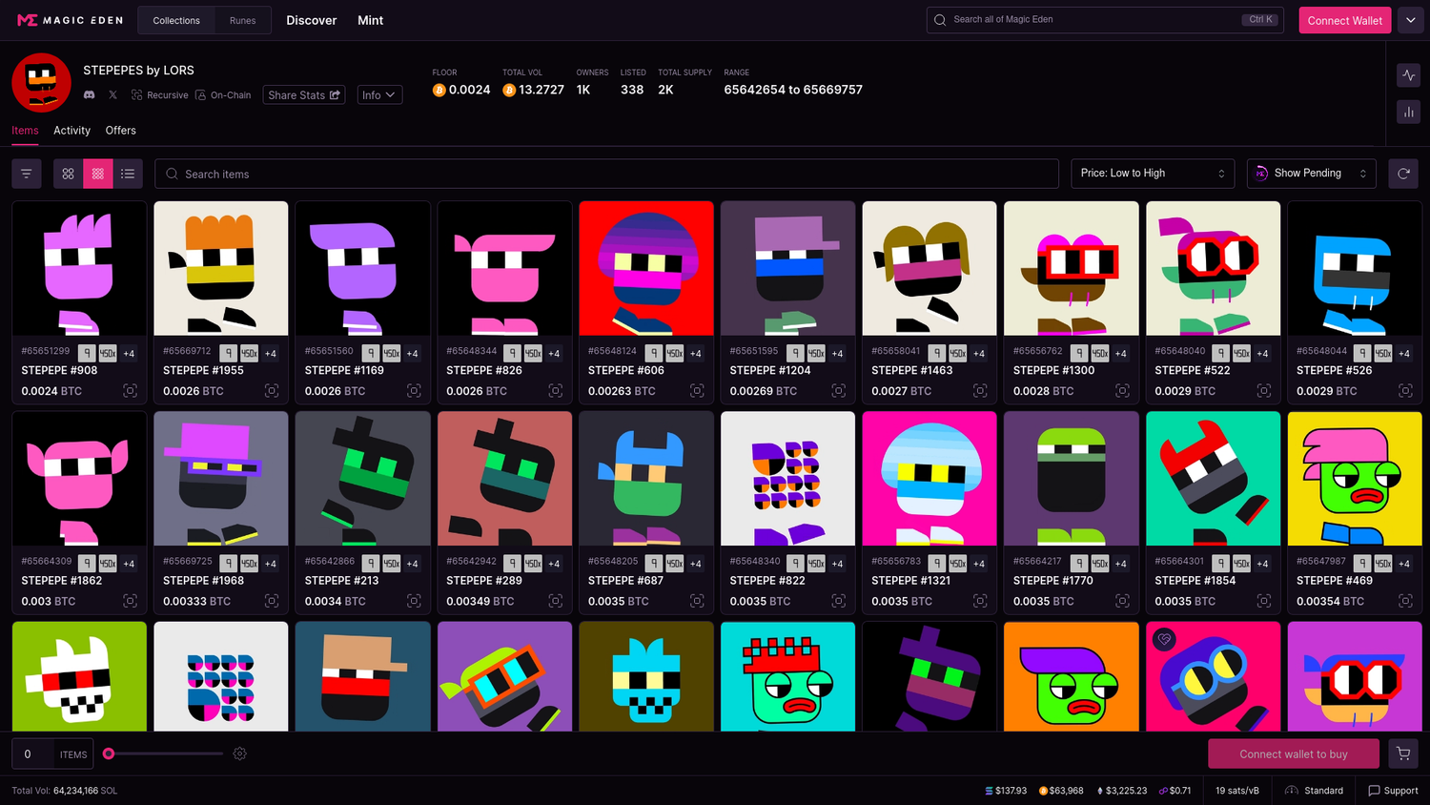
Task: Click the sweep slider track
Action: [x=164, y=753]
